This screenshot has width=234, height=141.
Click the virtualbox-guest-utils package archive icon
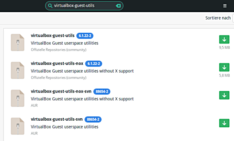coord(18,43)
